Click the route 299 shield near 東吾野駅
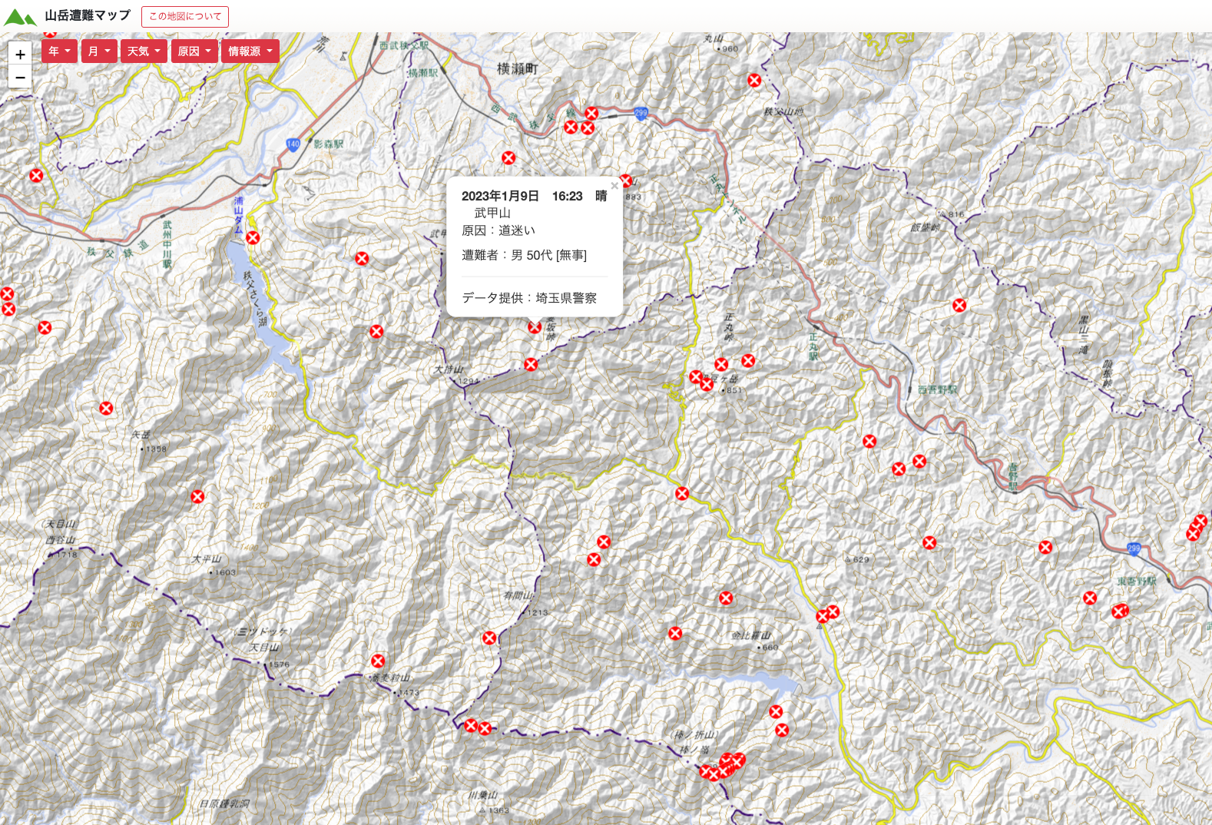 pyautogui.click(x=1134, y=548)
